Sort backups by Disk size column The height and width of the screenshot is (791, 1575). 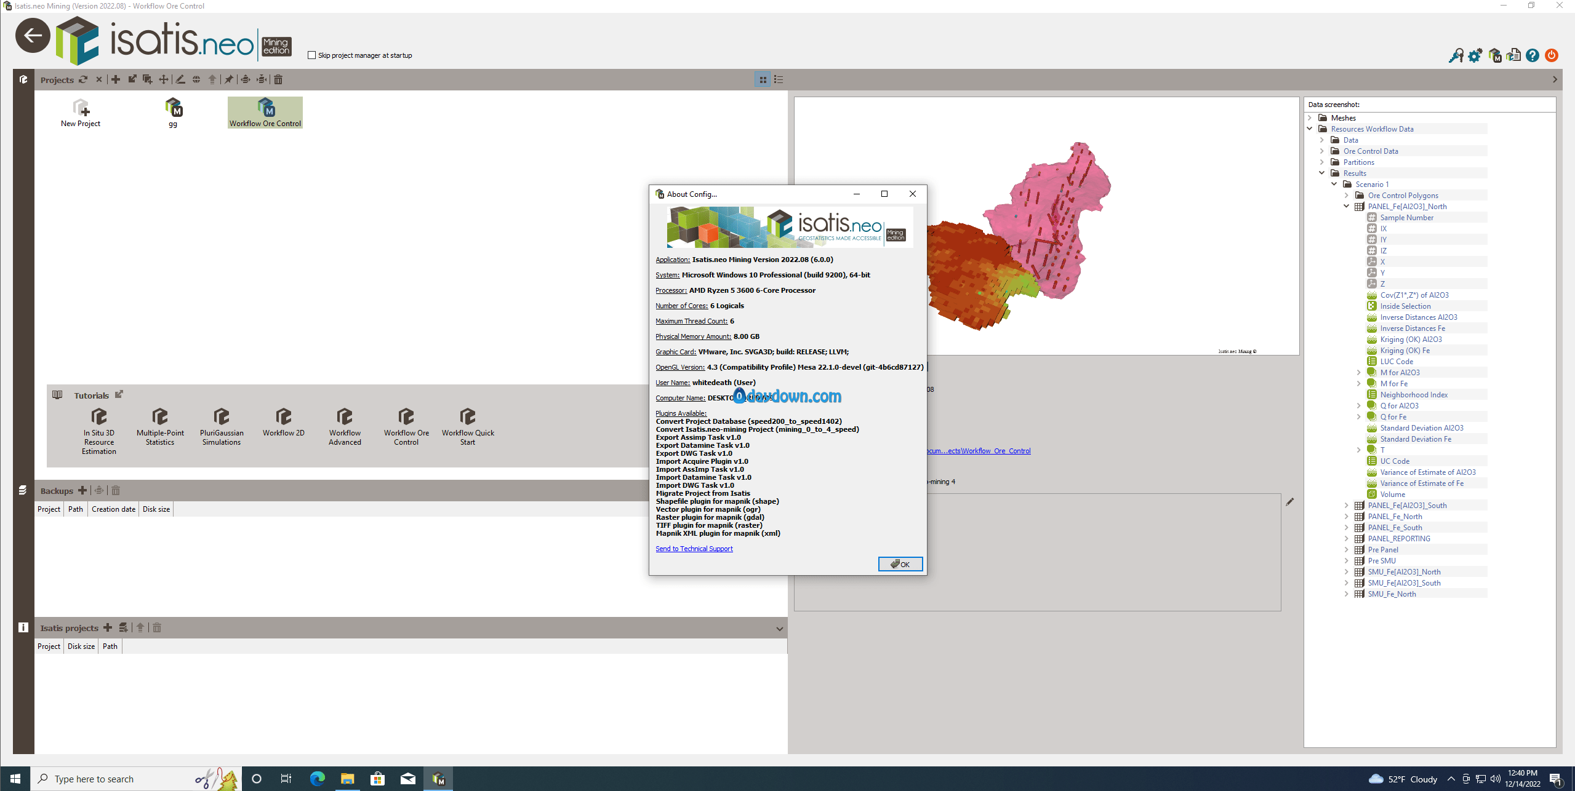tap(156, 509)
